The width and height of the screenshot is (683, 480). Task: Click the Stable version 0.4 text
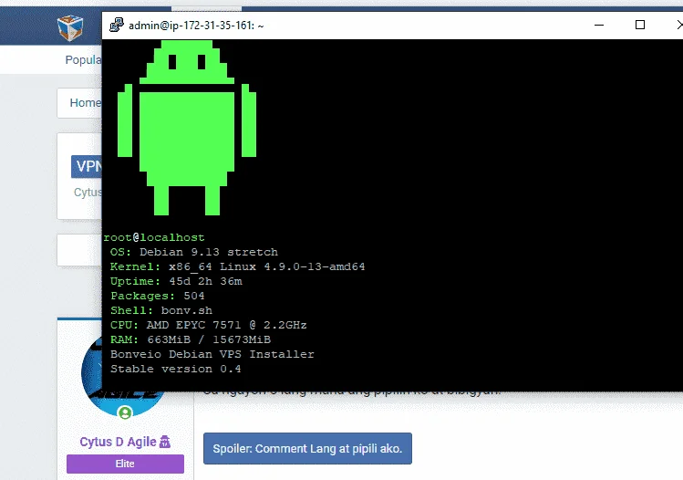[x=176, y=369]
